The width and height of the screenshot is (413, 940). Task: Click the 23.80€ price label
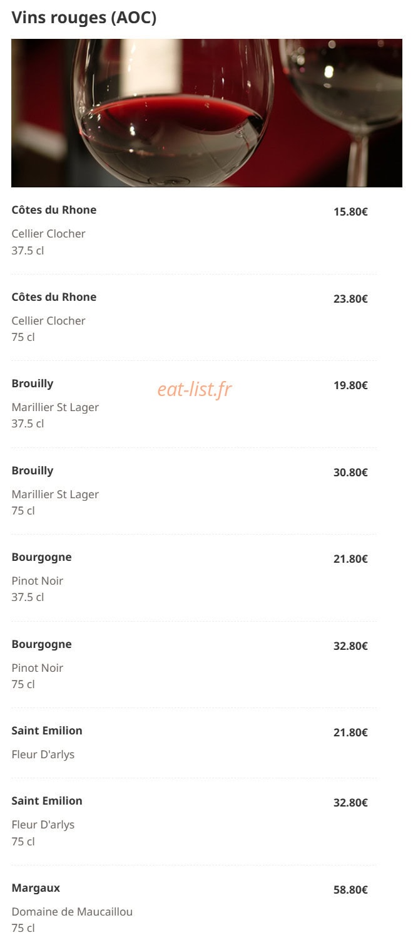[350, 299]
